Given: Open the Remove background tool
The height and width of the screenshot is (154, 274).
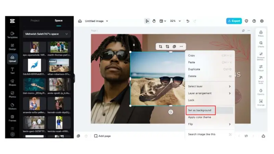Looking at the screenshot, I should point(261,56).
